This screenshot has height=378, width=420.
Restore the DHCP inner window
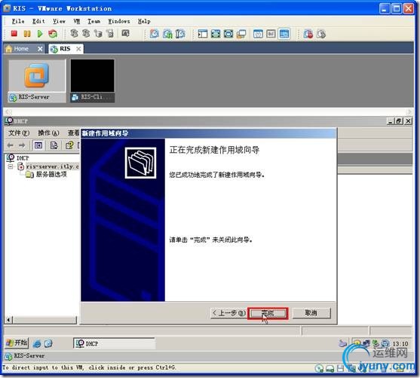point(399,121)
